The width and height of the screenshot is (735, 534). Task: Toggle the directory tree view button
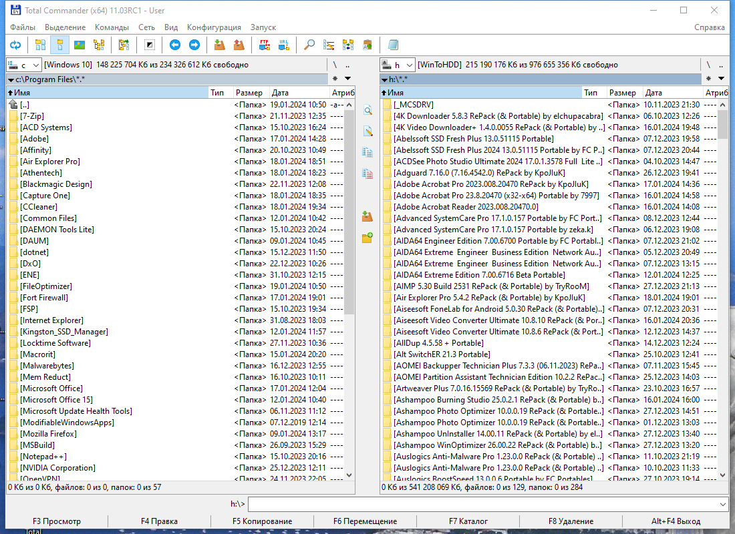[98, 45]
